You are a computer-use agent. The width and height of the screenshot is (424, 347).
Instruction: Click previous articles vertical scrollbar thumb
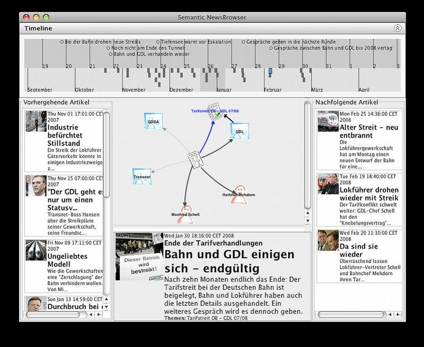[x=107, y=155]
